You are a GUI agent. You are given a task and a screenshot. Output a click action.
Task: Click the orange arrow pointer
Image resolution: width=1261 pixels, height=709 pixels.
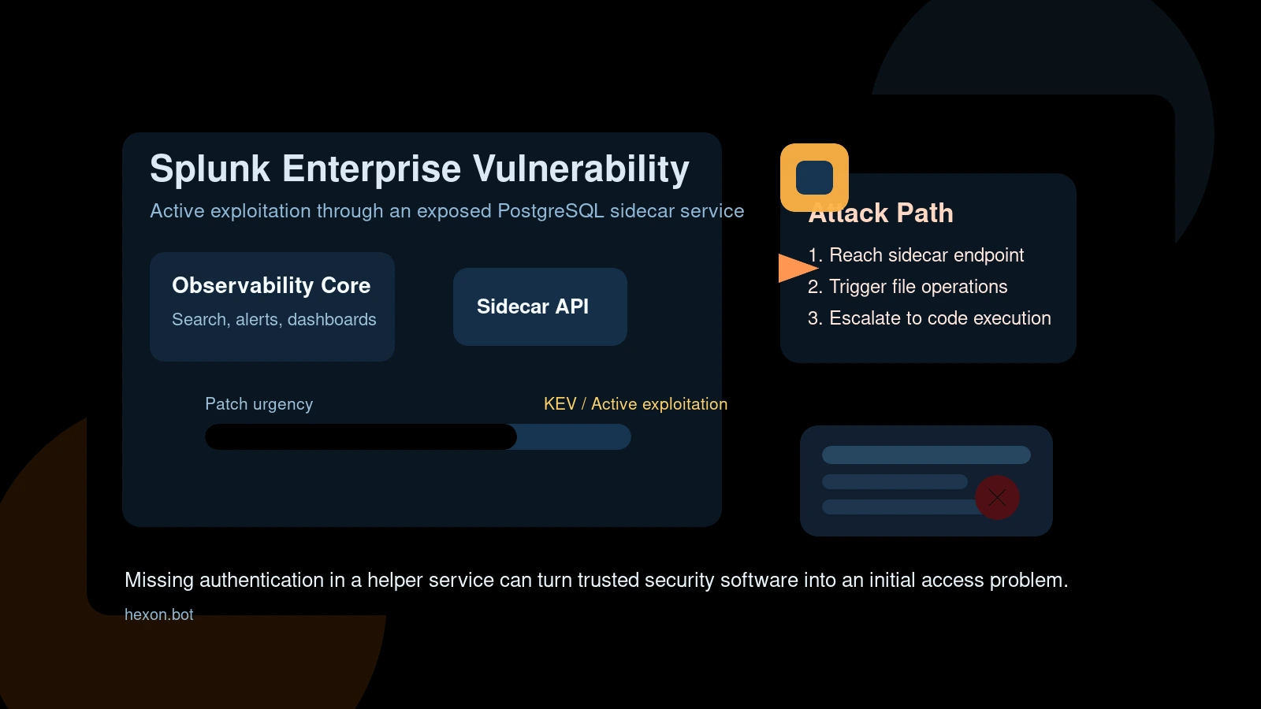pyautogui.click(x=798, y=268)
